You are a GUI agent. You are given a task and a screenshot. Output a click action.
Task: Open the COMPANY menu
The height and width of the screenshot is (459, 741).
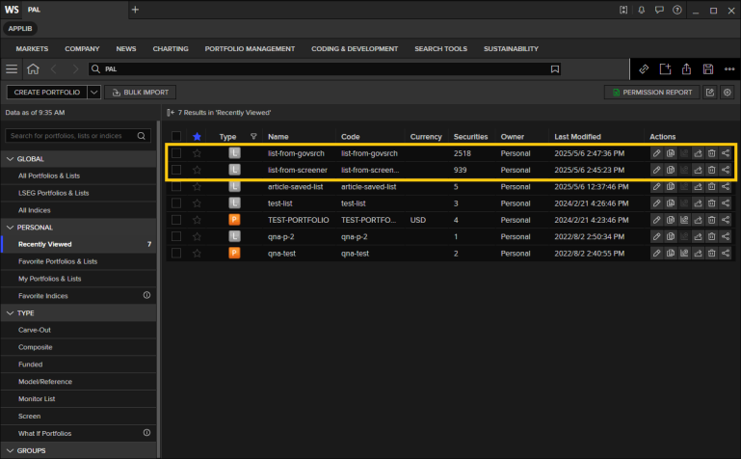[82, 48]
